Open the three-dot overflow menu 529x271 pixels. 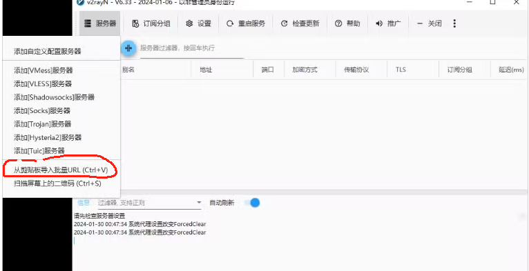tap(454, 23)
